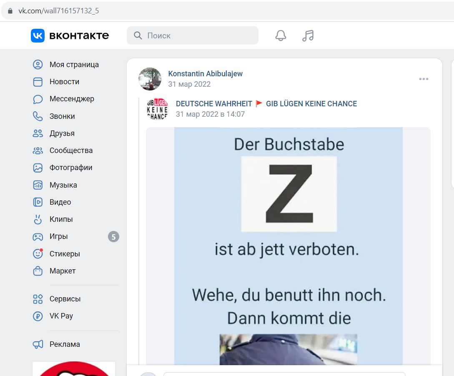Screen dimensions: 454x376
Task: Click the Клипы hand icon
Action: pyautogui.click(x=38, y=219)
